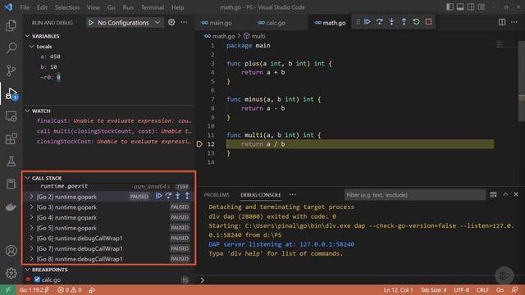
Task: Open Remote Explorer in activity bar
Action: pyautogui.click(x=11, y=116)
